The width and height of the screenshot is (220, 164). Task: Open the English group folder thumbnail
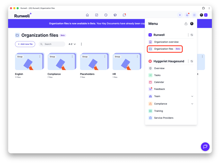click(x=30, y=61)
